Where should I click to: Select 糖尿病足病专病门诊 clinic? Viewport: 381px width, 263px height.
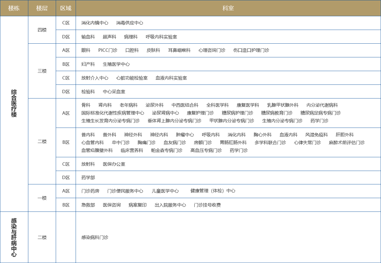point(320,113)
